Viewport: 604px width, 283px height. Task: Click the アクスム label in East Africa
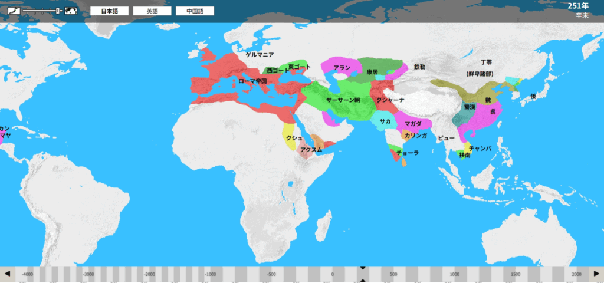pyautogui.click(x=311, y=150)
